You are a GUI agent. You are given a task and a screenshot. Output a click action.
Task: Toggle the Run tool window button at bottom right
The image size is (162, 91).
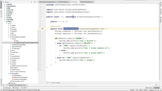157,88
